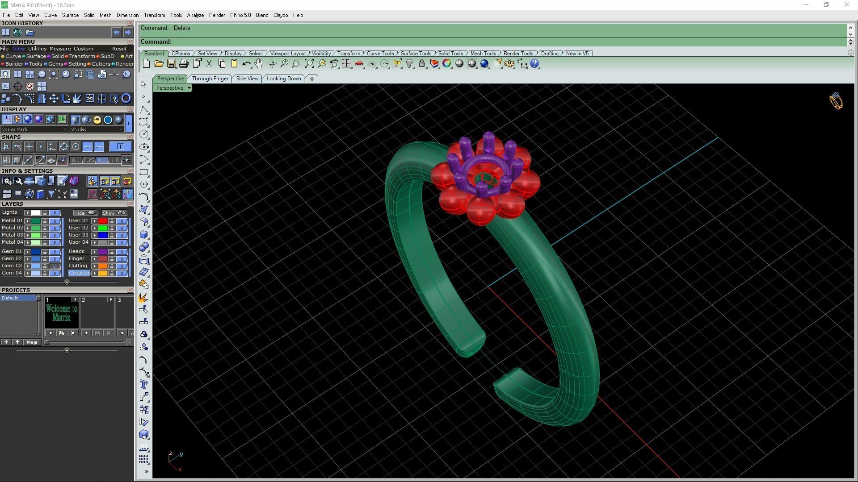Image resolution: width=858 pixels, height=482 pixels.
Task: Click the Mngr button in Projects panel
Action: pyautogui.click(x=32, y=342)
